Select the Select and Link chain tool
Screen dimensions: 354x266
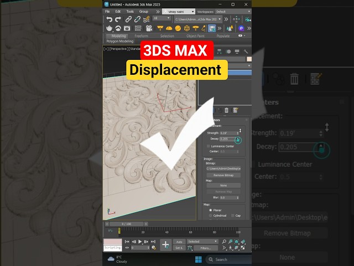(x=128, y=19)
